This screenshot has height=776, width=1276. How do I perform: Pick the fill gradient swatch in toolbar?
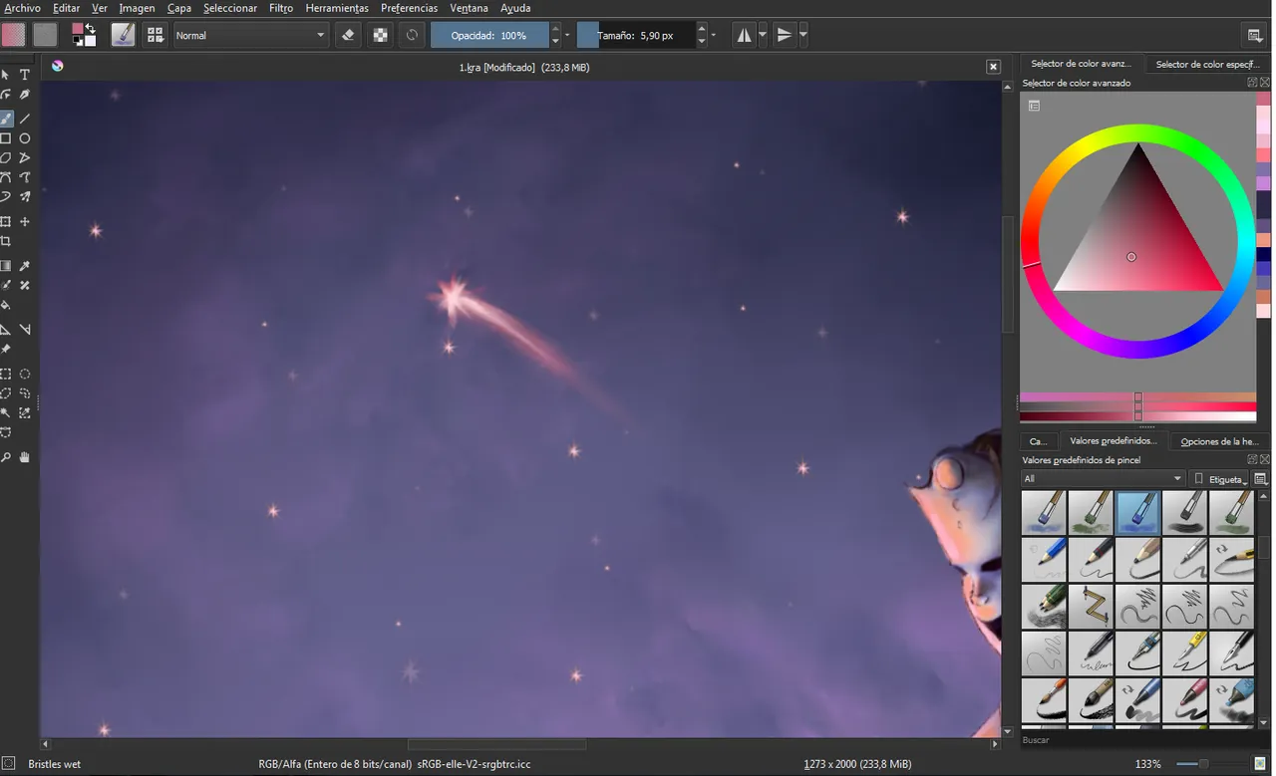14,35
